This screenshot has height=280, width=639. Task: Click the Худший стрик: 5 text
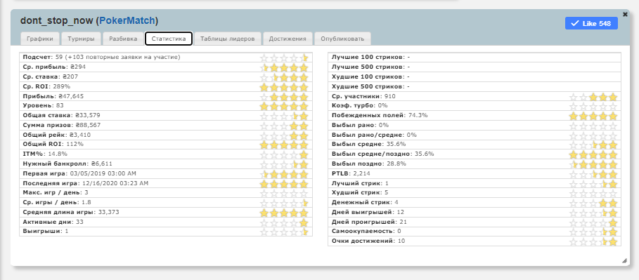[360, 192]
